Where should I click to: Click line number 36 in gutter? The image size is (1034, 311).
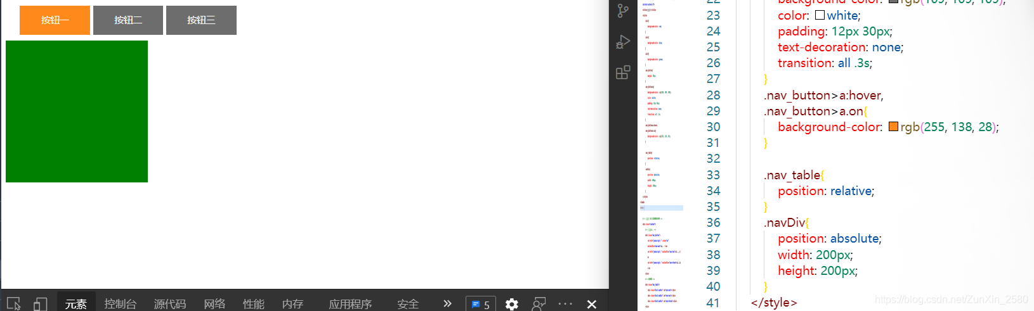(713, 222)
